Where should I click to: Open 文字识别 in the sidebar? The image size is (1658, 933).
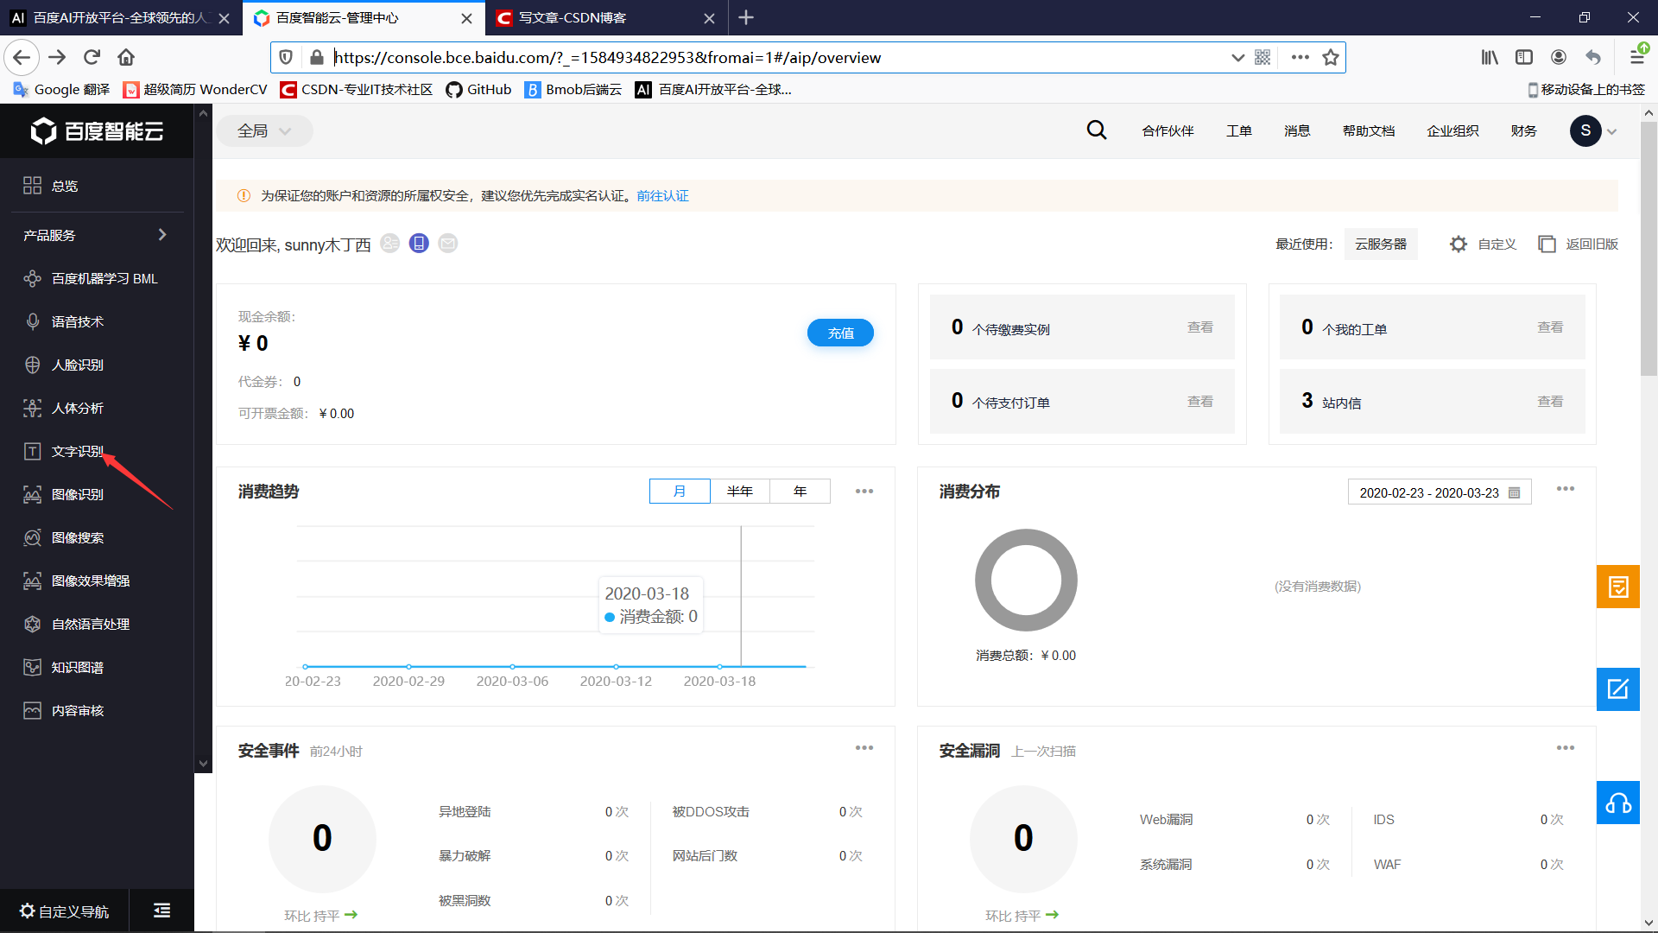pos(76,450)
